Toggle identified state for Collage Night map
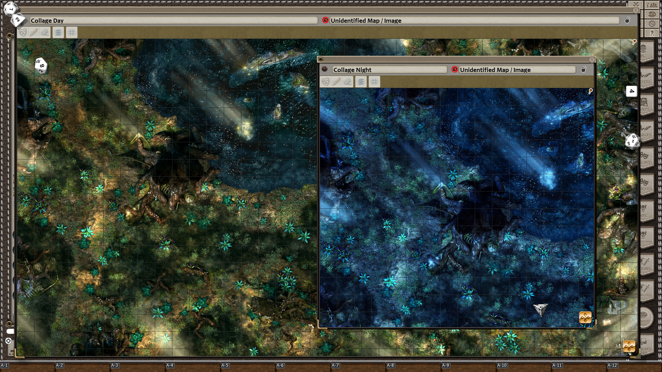The width and height of the screenshot is (662, 372). [x=454, y=70]
